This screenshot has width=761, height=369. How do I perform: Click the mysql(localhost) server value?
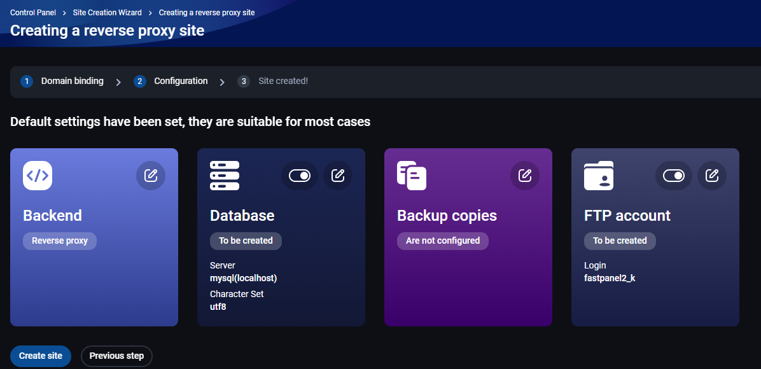(x=244, y=278)
